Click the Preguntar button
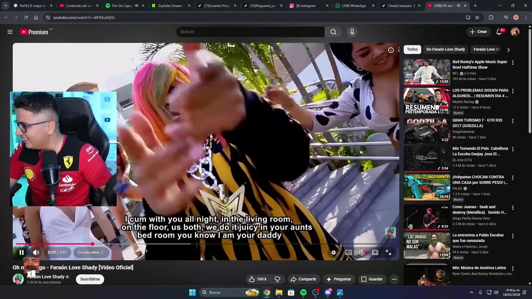532x299 pixels. click(339, 279)
